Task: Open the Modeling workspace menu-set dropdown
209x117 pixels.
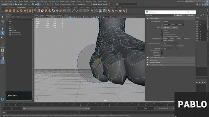Action: (x=7, y=4)
